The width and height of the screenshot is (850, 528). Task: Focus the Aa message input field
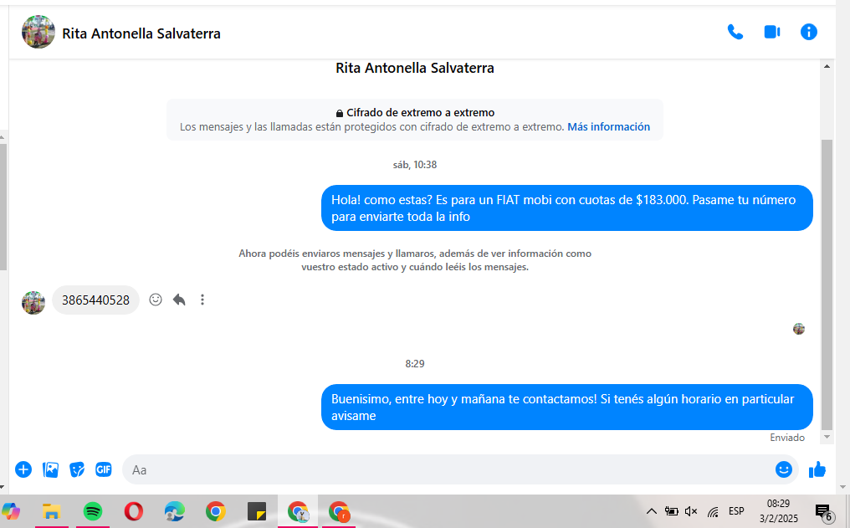coord(448,470)
